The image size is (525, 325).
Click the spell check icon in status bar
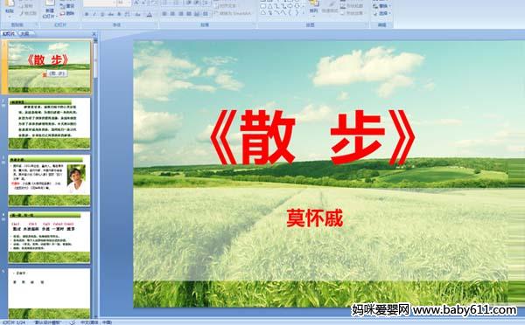(73, 322)
